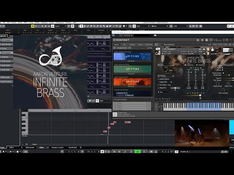Select the Object Selection arrow tool in Cubase toolbar

(81, 26)
